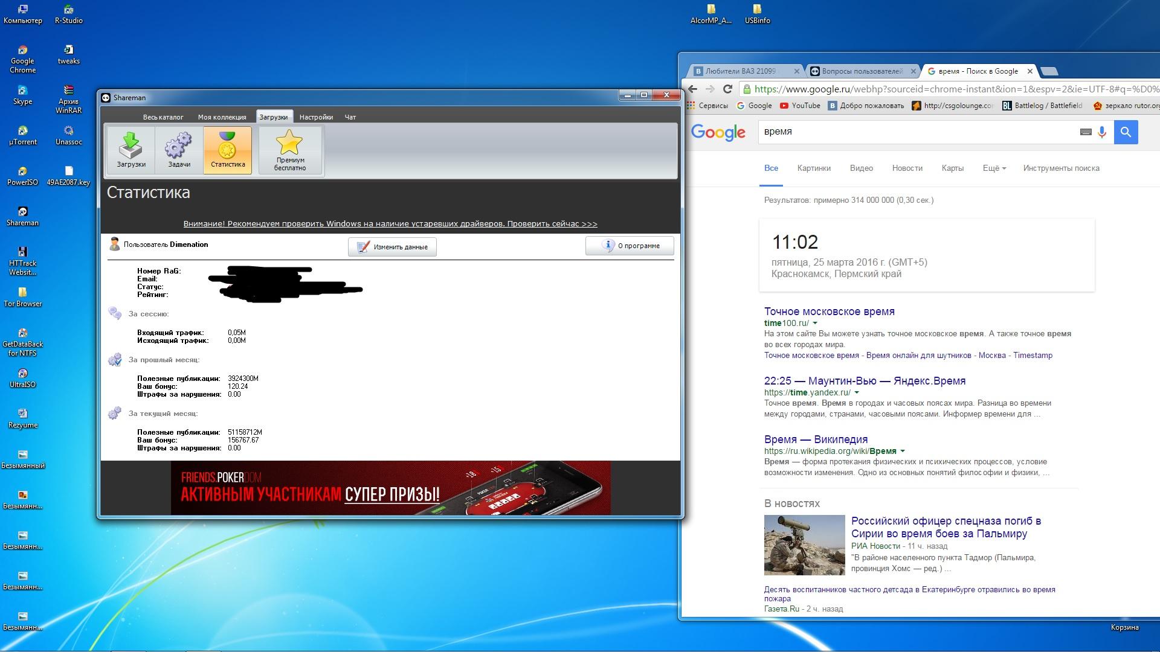Open a new Chrome tab
Image resolution: width=1160 pixels, height=652 pixels.
click(x=1049, y=71)
